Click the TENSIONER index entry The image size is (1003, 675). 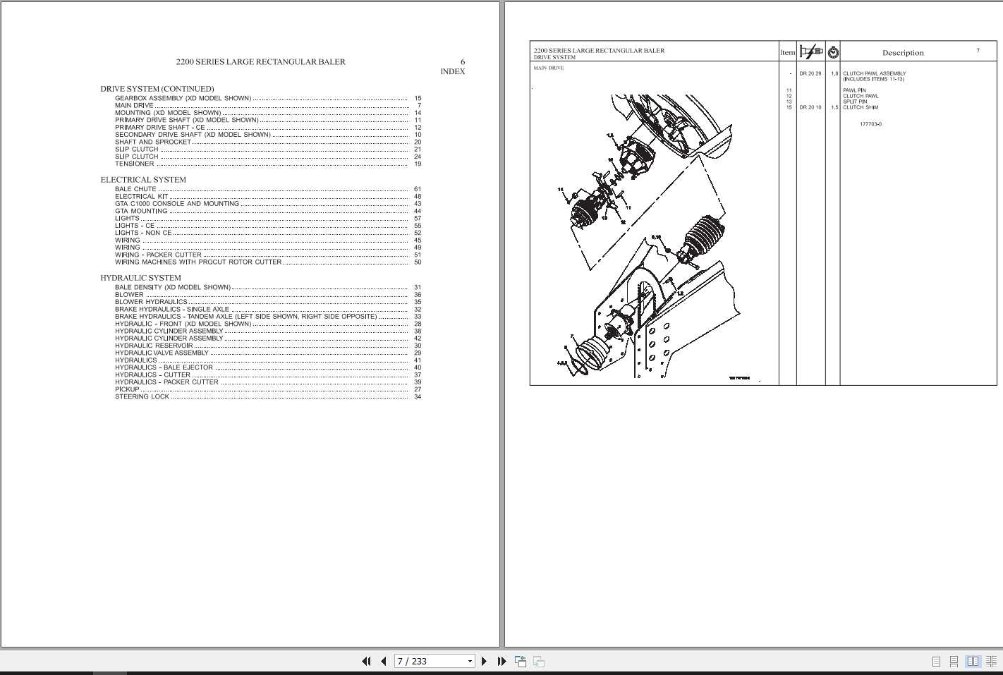(x=268, y=164)
